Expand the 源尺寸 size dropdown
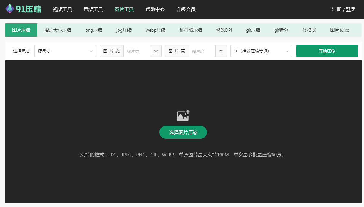This screenshot has width=364, height=207. (x=65, y=51)
